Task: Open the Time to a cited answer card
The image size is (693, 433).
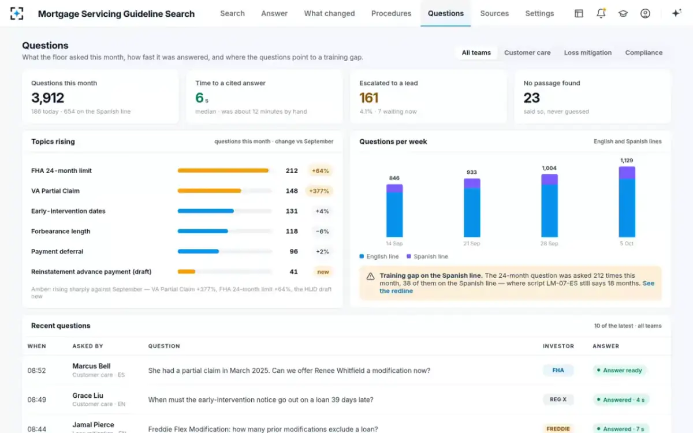Action: tap(264, 97)
